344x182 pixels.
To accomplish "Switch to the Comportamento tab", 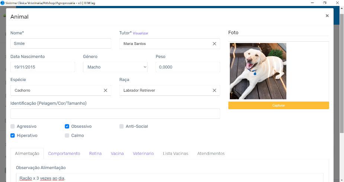I will pyautogui.click(x=64, y=153).
